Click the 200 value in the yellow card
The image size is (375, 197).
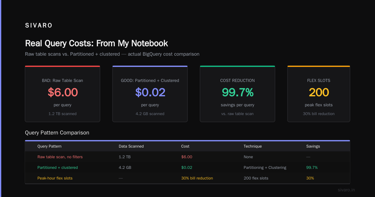coord(319,92)
